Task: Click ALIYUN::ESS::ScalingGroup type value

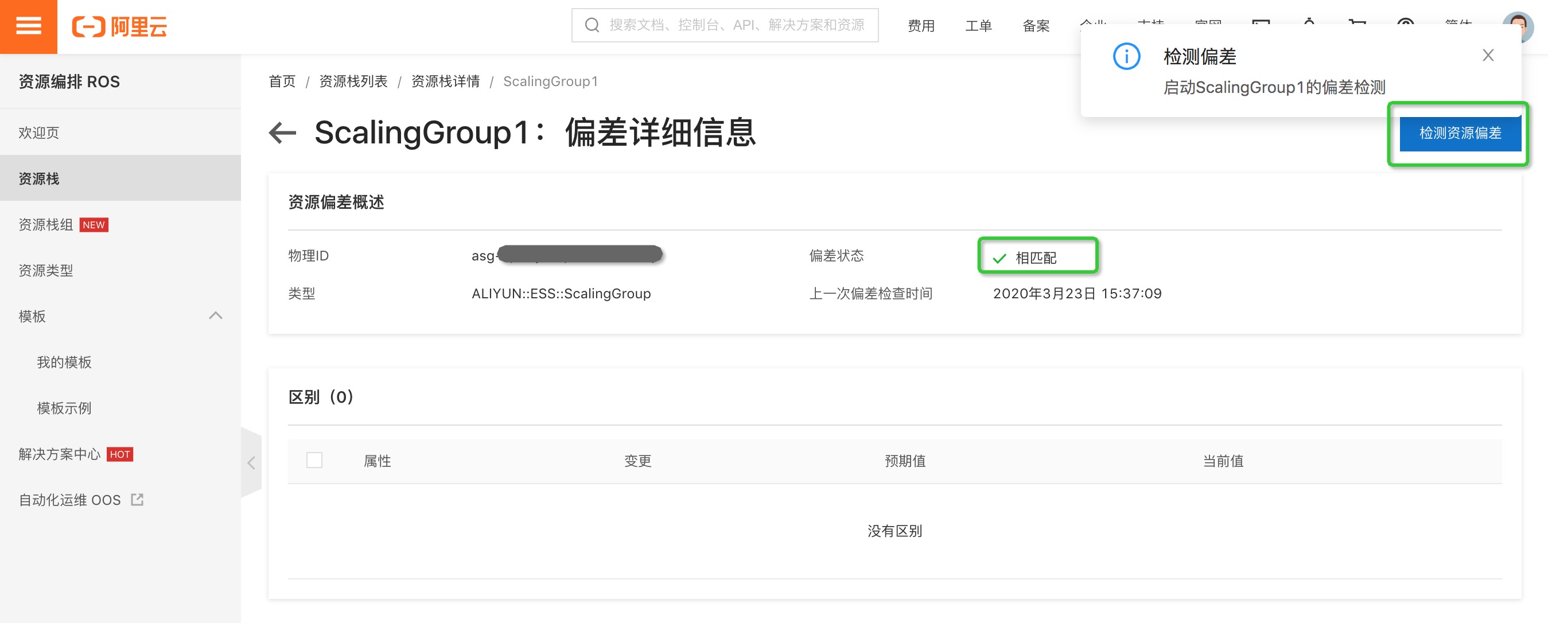Action: (x=561, y=293)
